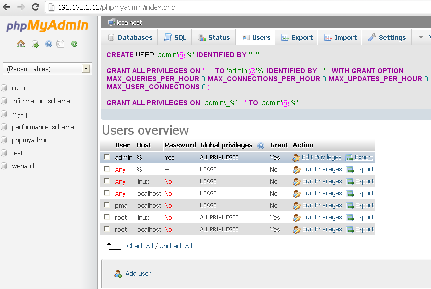Click the Export icon for the pma user

point(350,205)
